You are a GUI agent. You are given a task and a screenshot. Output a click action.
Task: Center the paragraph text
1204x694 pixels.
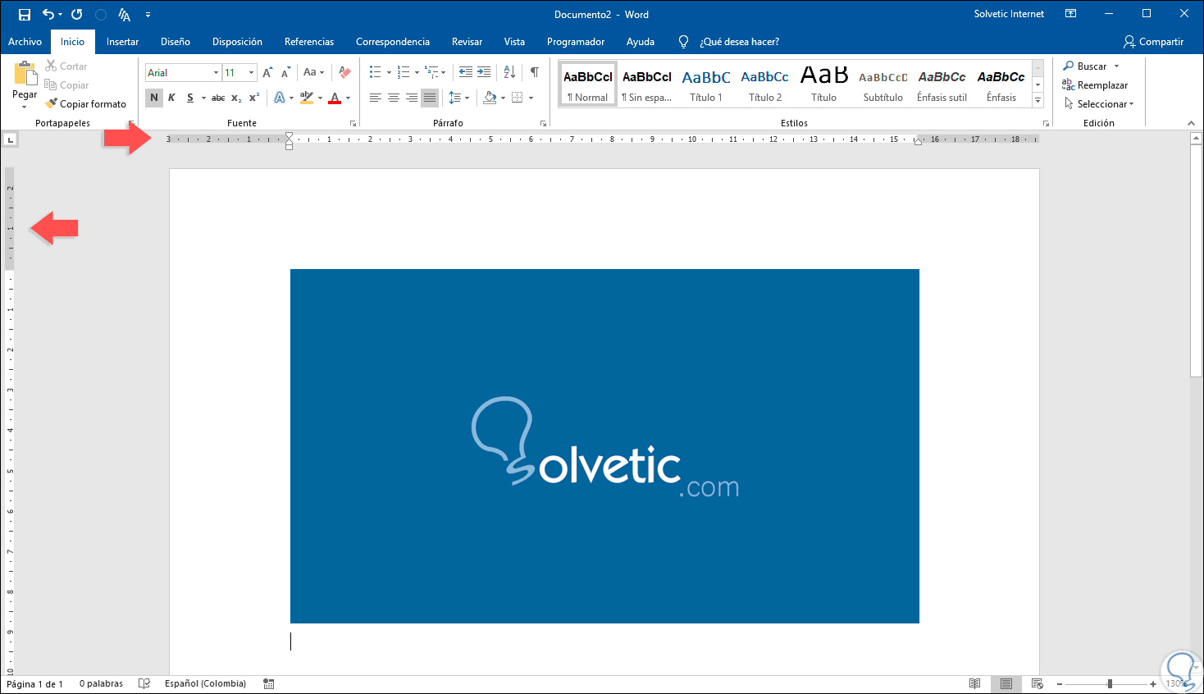tap(394, 98)
